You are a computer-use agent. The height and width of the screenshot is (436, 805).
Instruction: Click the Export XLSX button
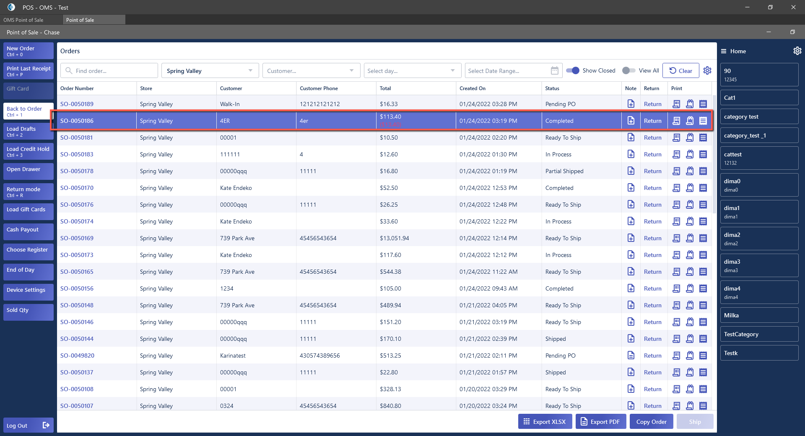[x=544, y=421]
